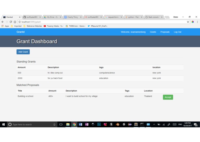Close the Granted browser tab

(x=20, y=17)
